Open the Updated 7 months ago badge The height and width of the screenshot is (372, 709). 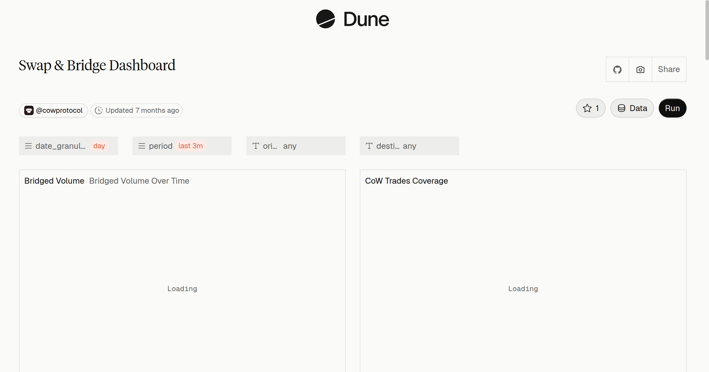click(x=136, y=110)
